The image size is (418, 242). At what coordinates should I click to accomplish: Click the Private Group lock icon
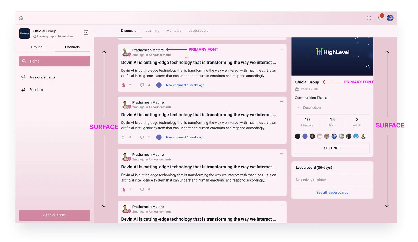point(297,89)
